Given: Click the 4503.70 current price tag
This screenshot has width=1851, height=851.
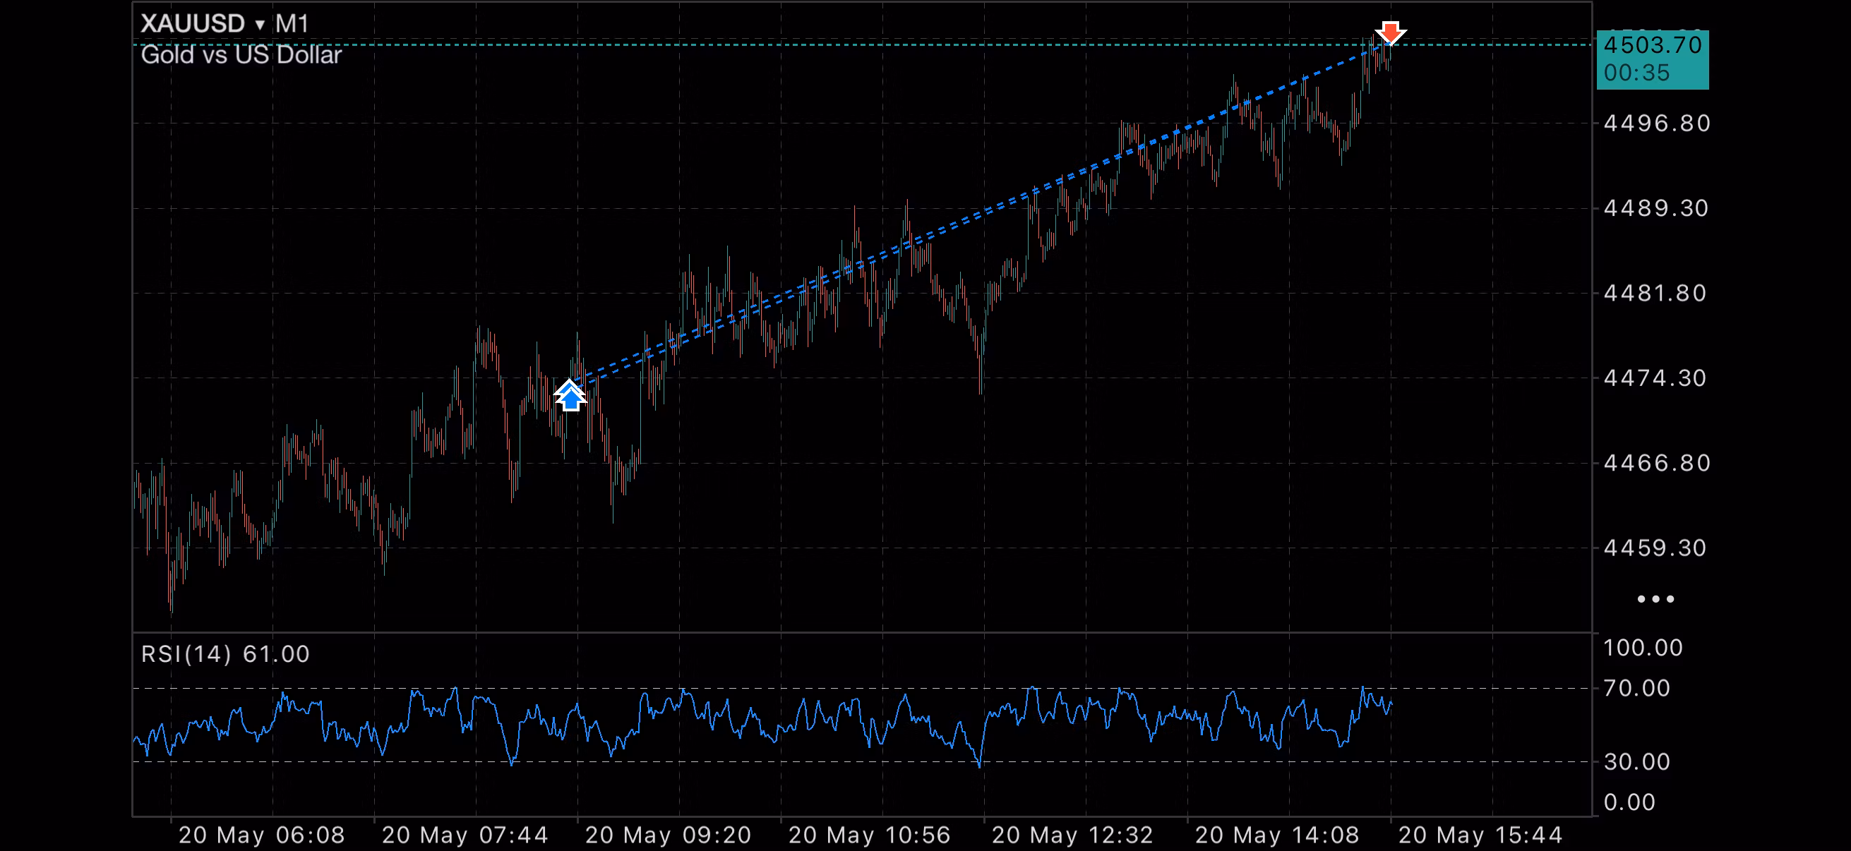Looking at the screenshot, I should (x=1653, y=45).
